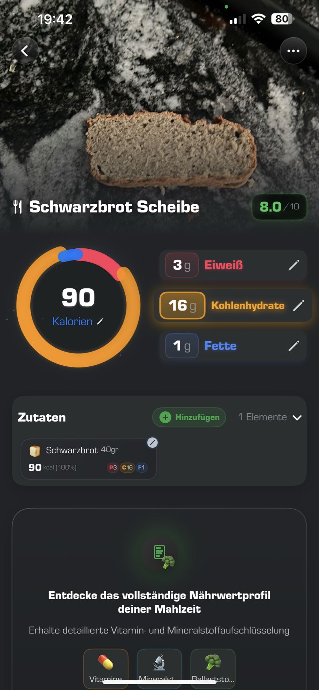Open the three-dot options menu
This screenshot has width=319, height=690.
[x=293, y=50]
